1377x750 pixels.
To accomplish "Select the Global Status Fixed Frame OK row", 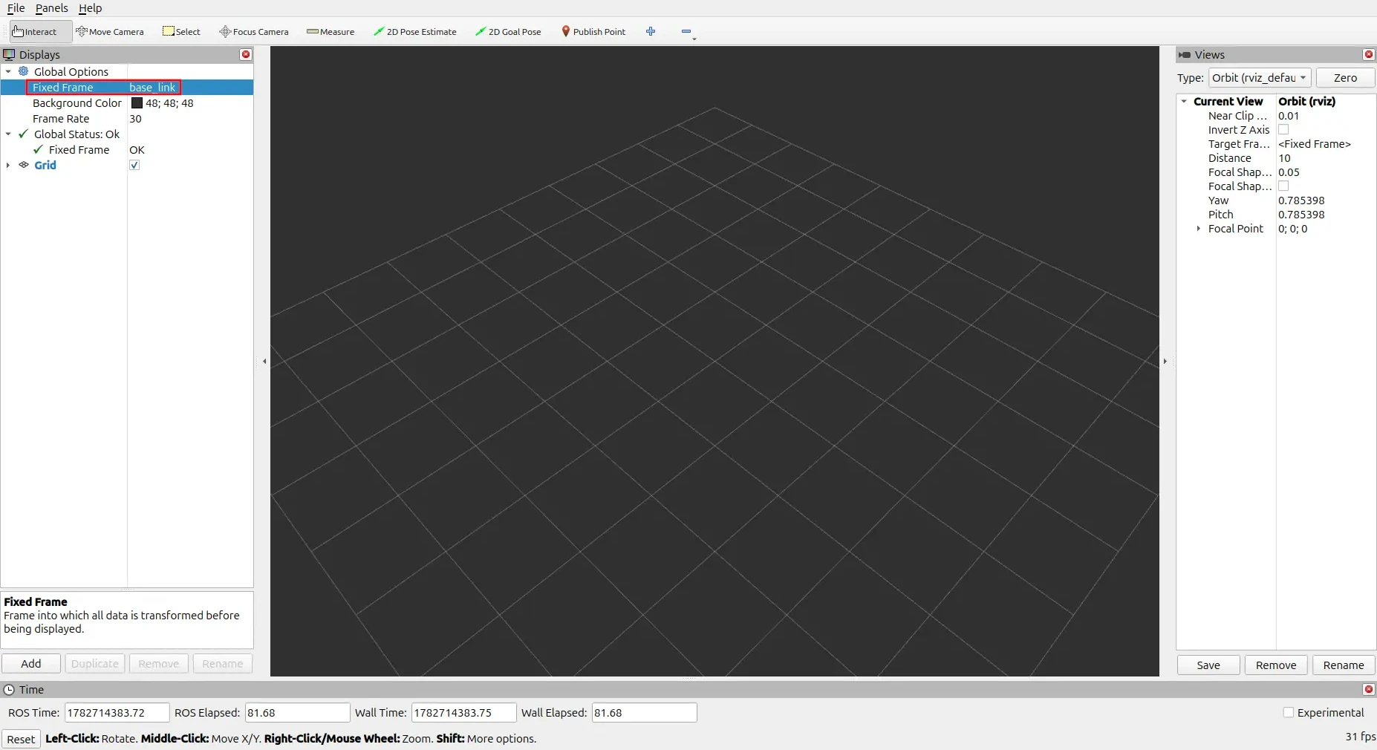I will click(127, 149).
